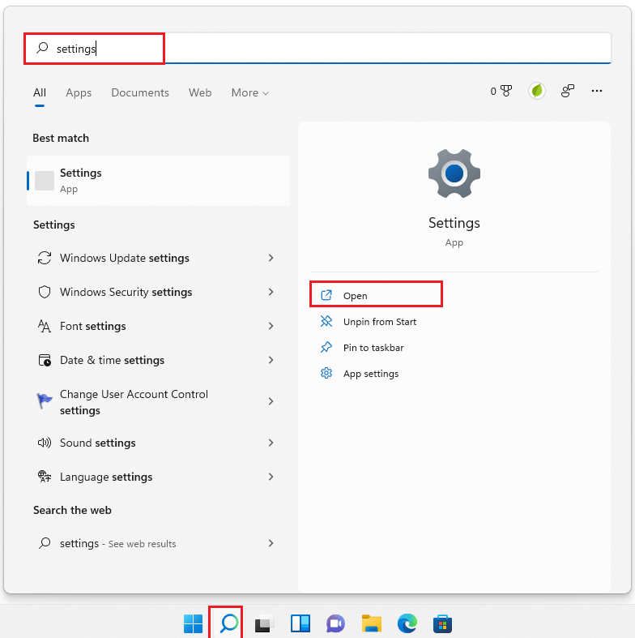The height and width of the screenshot is (638, 635).
Task: Expand Windows Security settings chevron
Action: point(271,292)
